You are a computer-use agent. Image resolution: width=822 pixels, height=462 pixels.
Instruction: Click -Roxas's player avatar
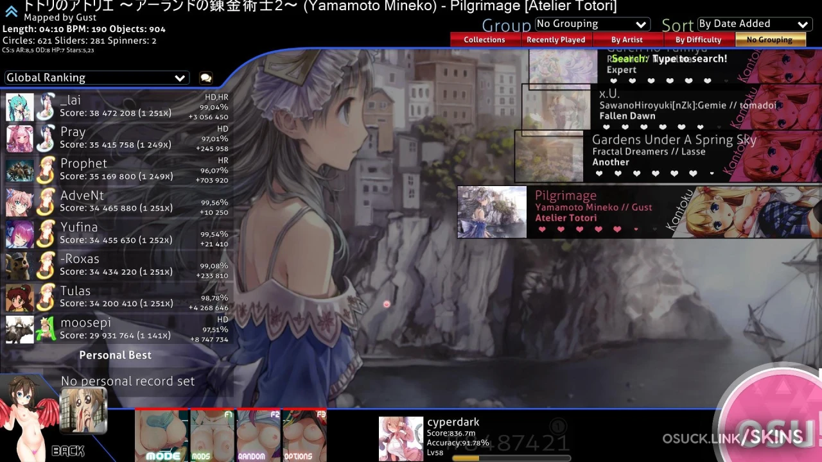19,266
